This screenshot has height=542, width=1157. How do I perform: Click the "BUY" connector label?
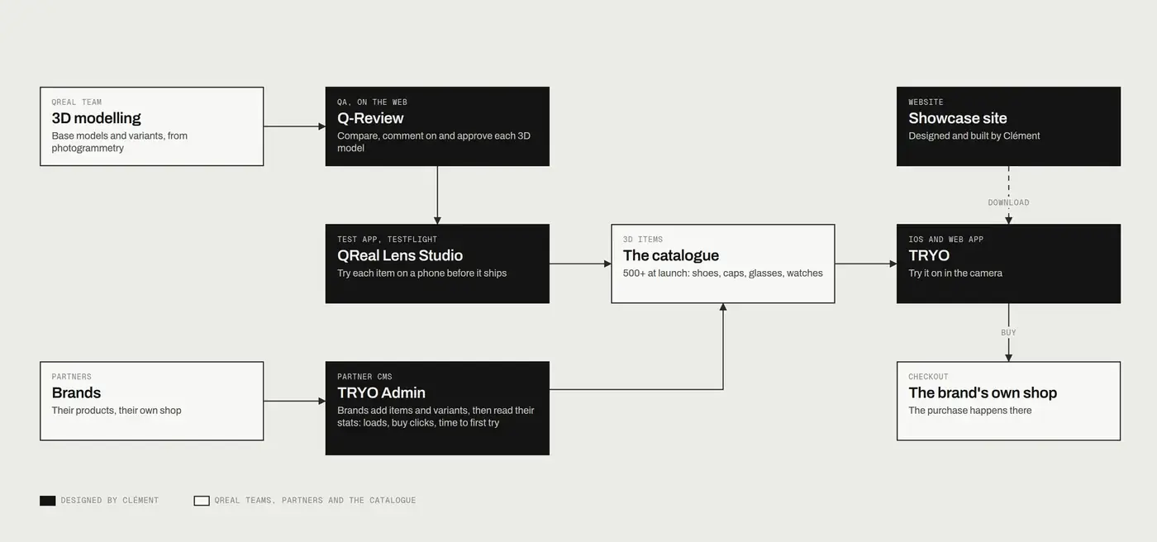1009,333
